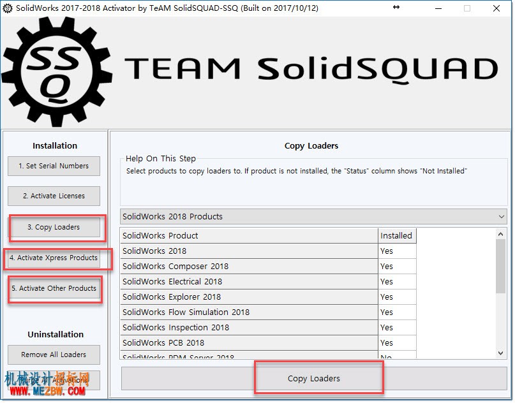Click Yes cell for SolidWorks Inspection 2018
The height and width of the screenshot is (403, 515).
397,328
